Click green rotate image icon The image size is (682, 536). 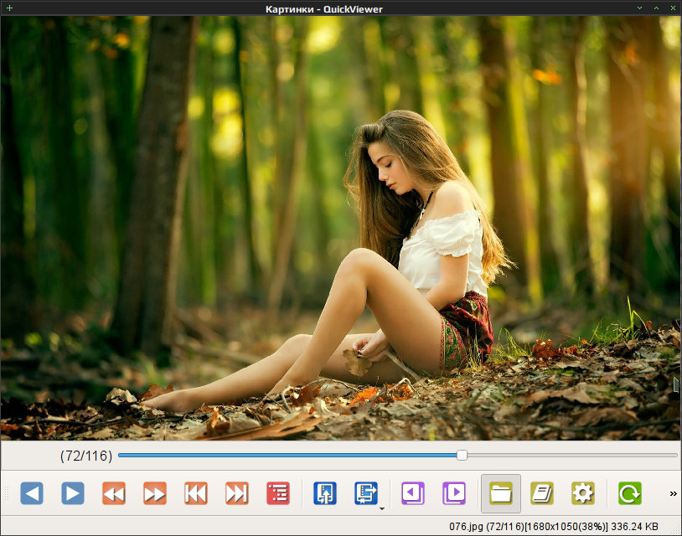(x=630, y=493)
